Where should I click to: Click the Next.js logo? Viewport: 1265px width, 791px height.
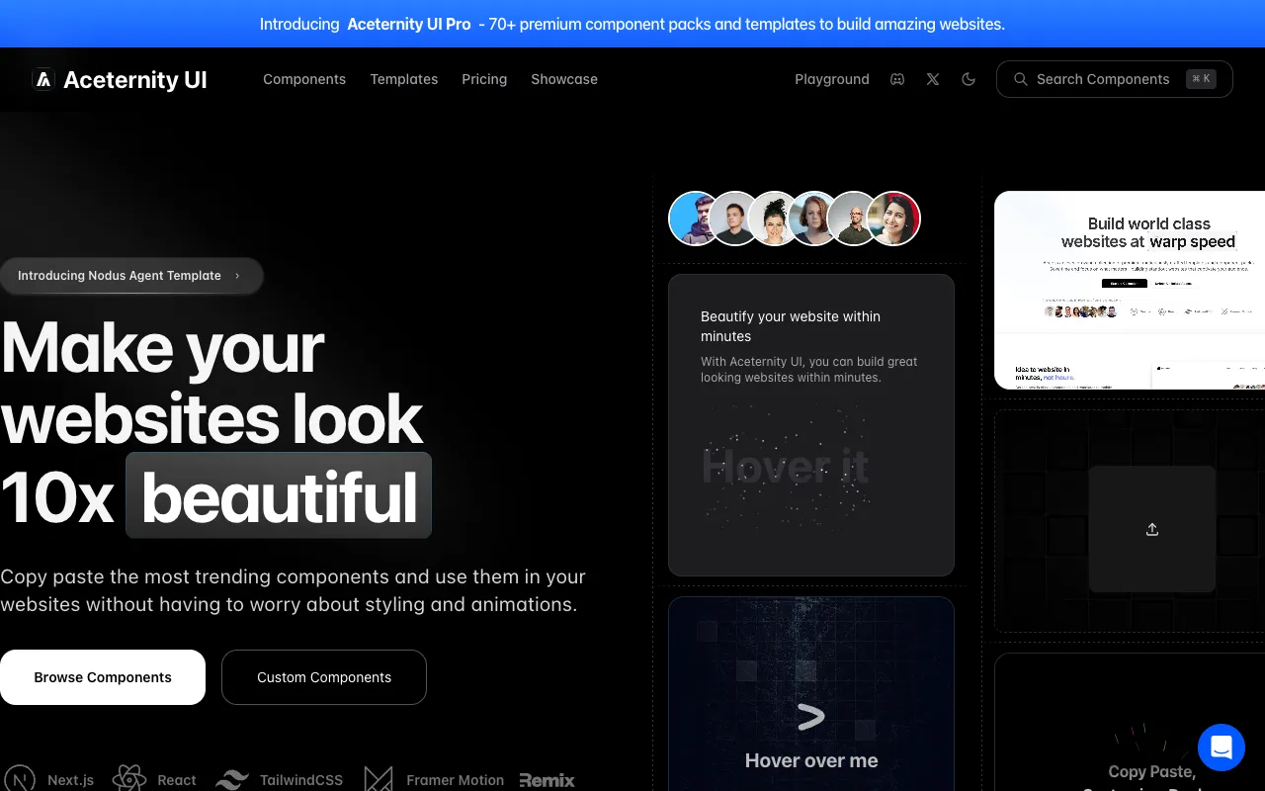click(x=22, y=779)
